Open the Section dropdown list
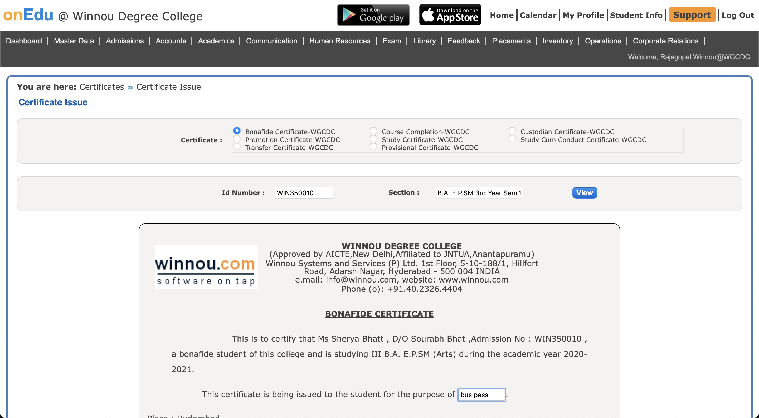Viewport: 759px width, 418px height. pyautogui.click(x=479, y=193)
